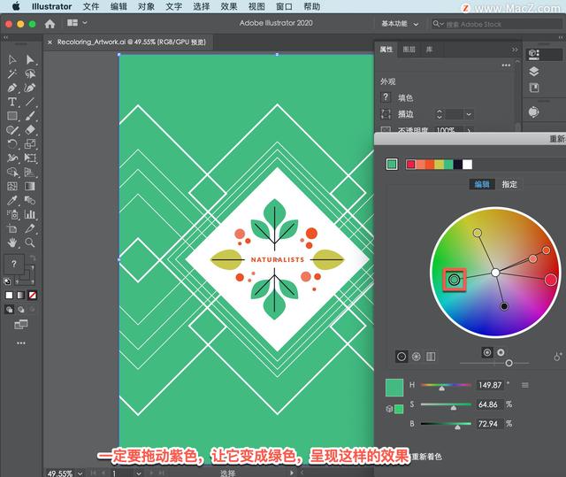Pick the Width tool
The width and height of the screenshot is (566, 477).
11,158
